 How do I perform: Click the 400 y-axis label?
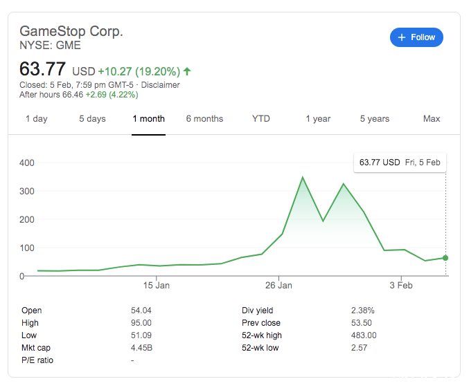27,163
